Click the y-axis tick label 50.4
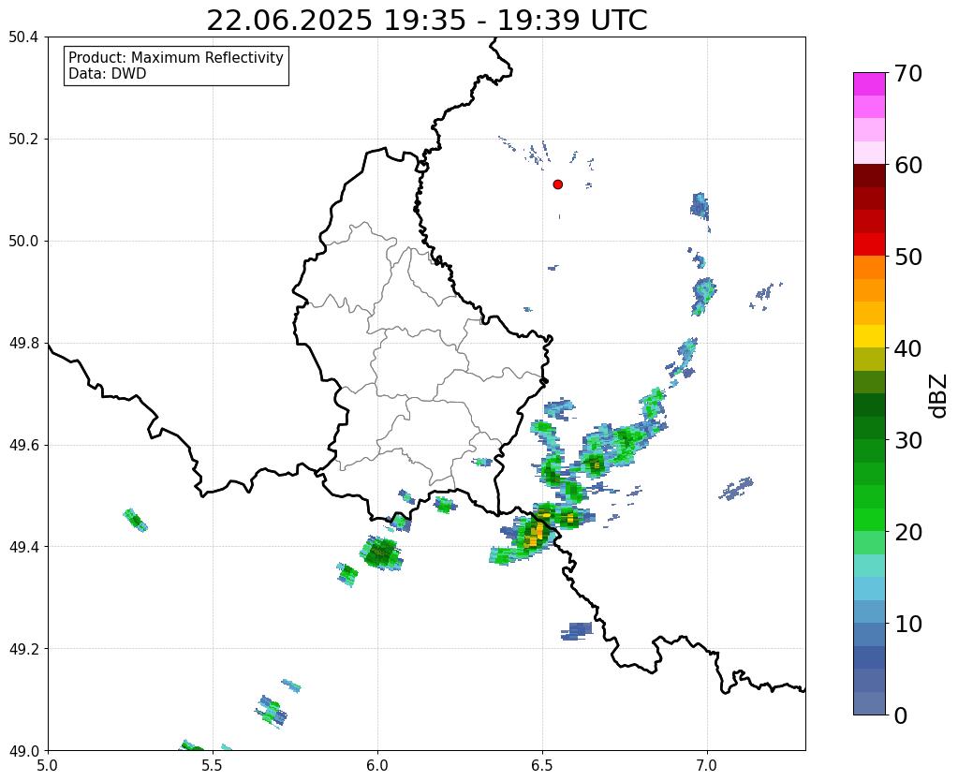 point(23,37)
